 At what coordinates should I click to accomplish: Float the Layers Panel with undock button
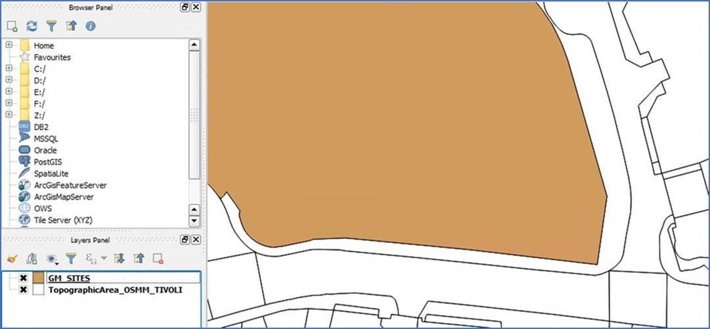pyautogui.click(x=185, y=240)
